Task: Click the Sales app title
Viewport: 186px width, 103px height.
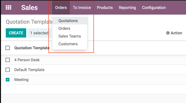Action: tap(29, 8)
